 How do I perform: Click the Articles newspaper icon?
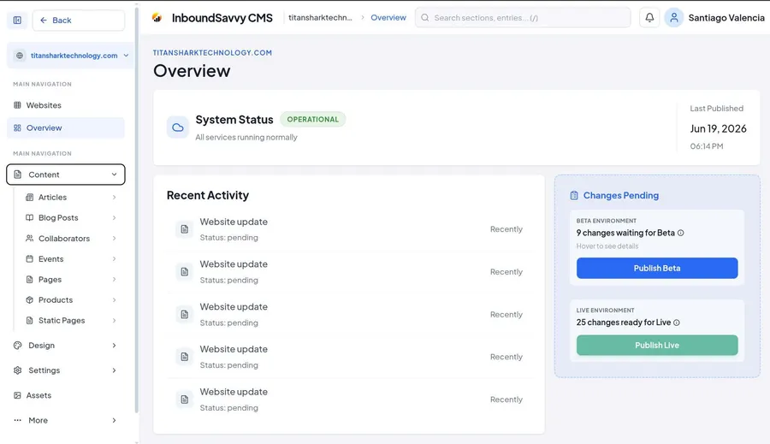pos(29,197)
